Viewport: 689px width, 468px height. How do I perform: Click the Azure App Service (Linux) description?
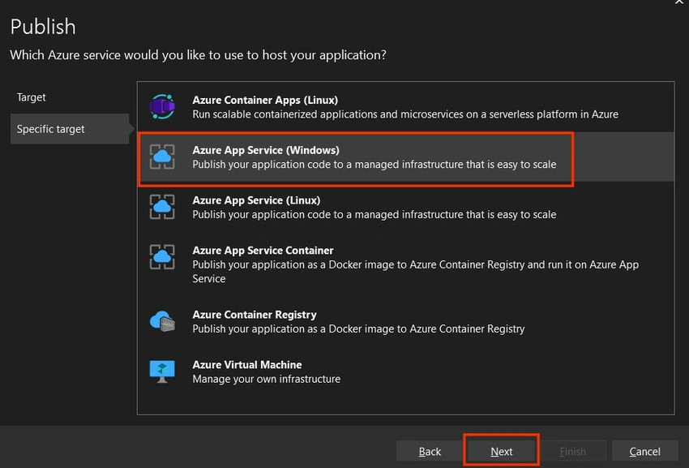374,215
